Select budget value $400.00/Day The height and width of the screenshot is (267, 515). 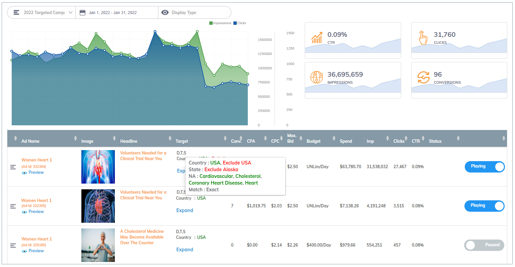point(319,245)
